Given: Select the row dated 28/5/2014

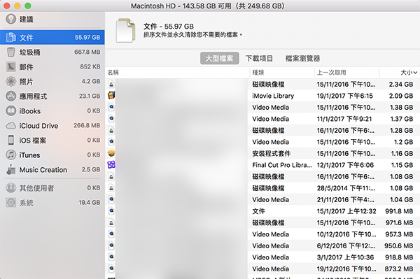Looking at the screenshot, I should click(262, 188).
